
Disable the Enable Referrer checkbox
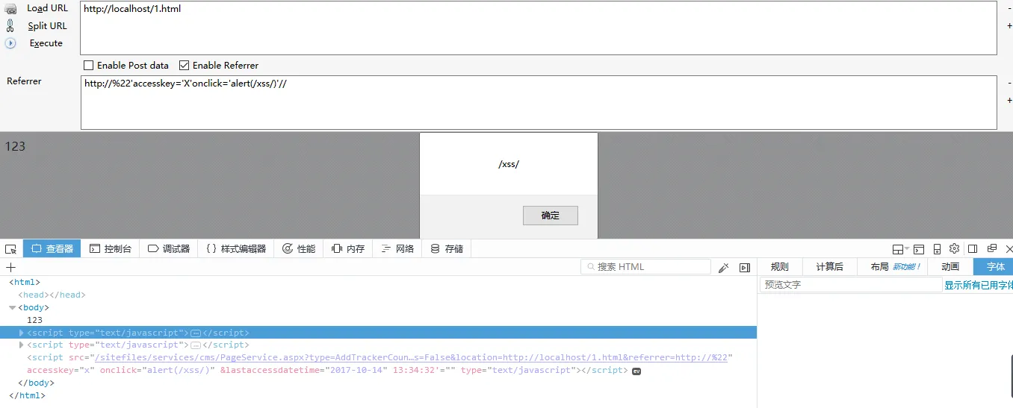(x=185, y=66)
